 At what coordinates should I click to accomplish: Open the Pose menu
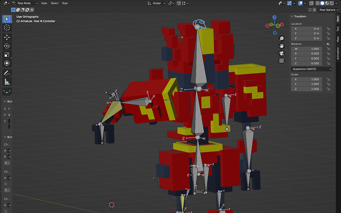click(x=65, y=3)
